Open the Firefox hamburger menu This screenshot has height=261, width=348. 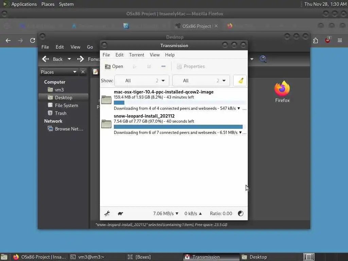tap(340, 40)
